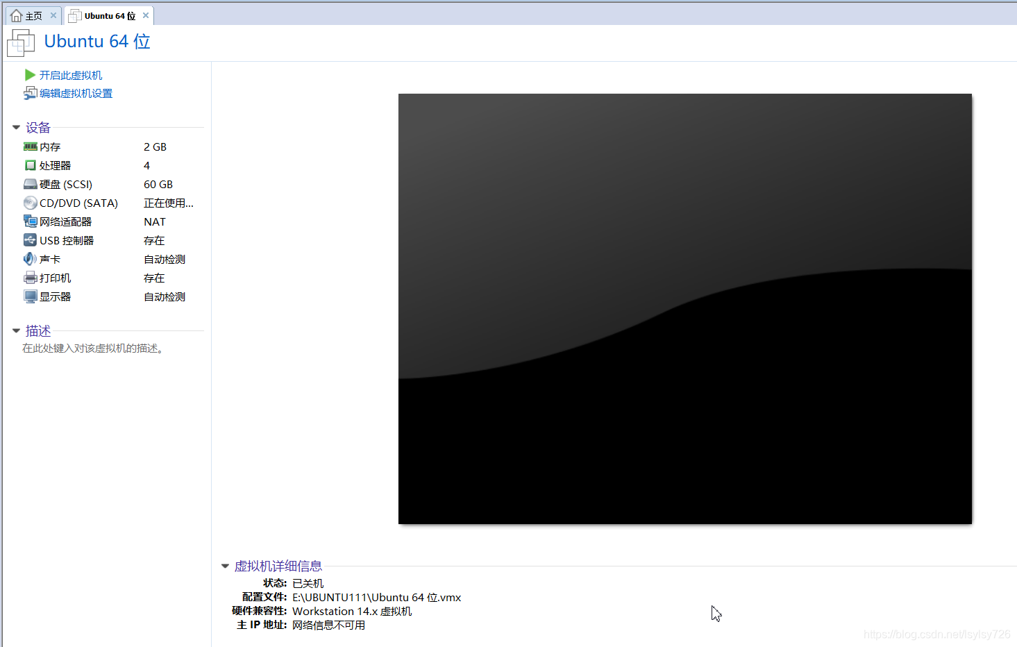
Task: Click the 硬盘 (SCSI) device label
Action: tap(66, 184)
